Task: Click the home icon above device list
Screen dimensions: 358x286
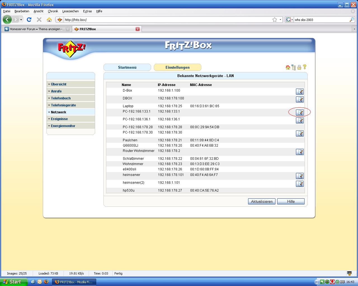Action: point(288,67)
